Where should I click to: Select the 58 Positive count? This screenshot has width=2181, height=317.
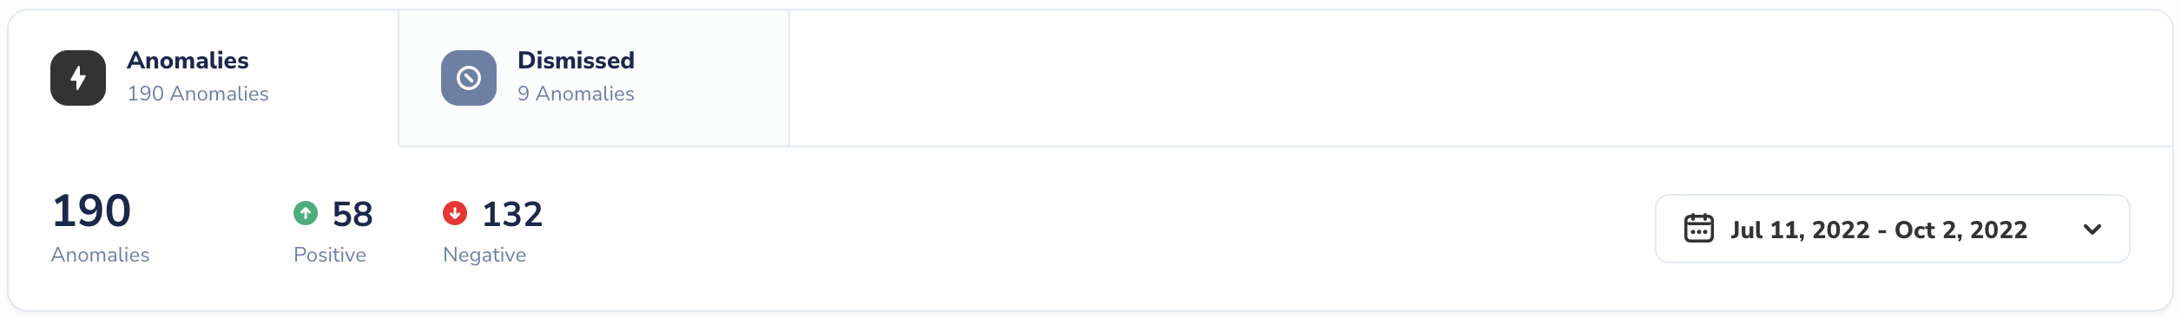(353, 214)
